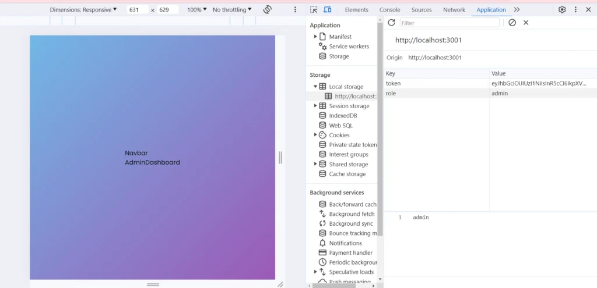The width and height of the screenshot is (597, 288).
Task: Open DevTools settings gear icon
Action: (562, 10)
